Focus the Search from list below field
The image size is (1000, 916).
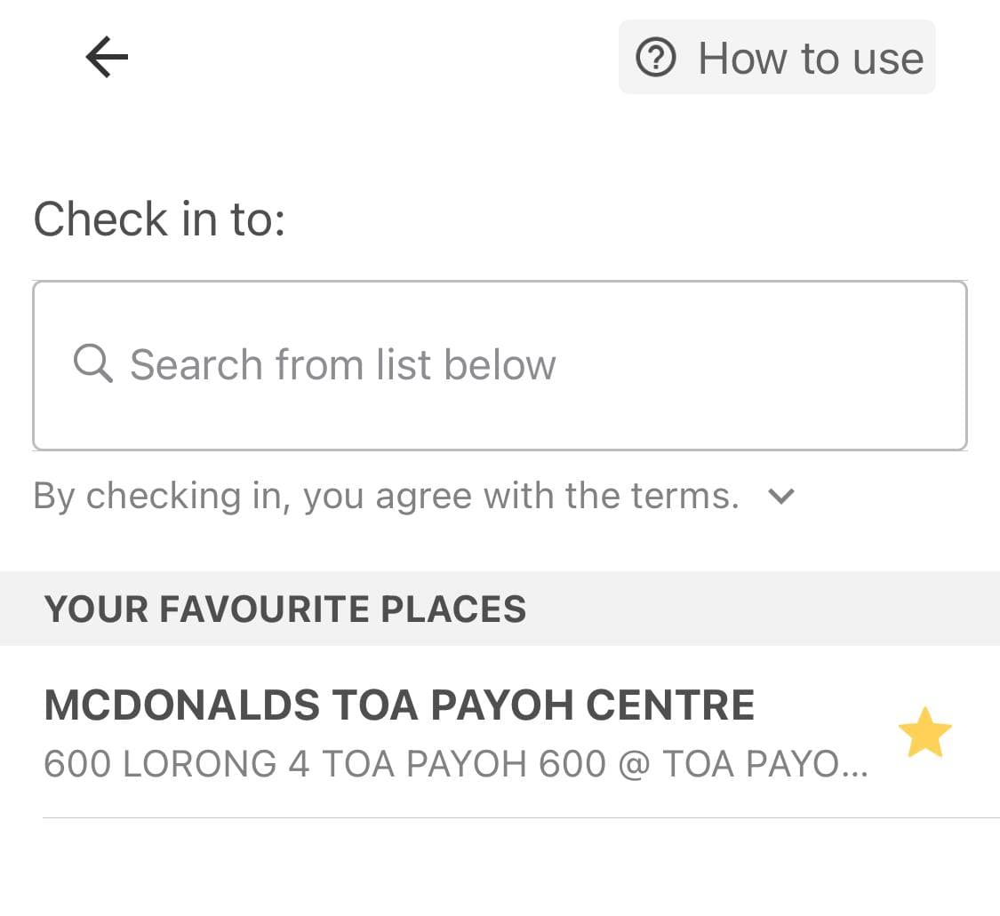click(500, 365)
